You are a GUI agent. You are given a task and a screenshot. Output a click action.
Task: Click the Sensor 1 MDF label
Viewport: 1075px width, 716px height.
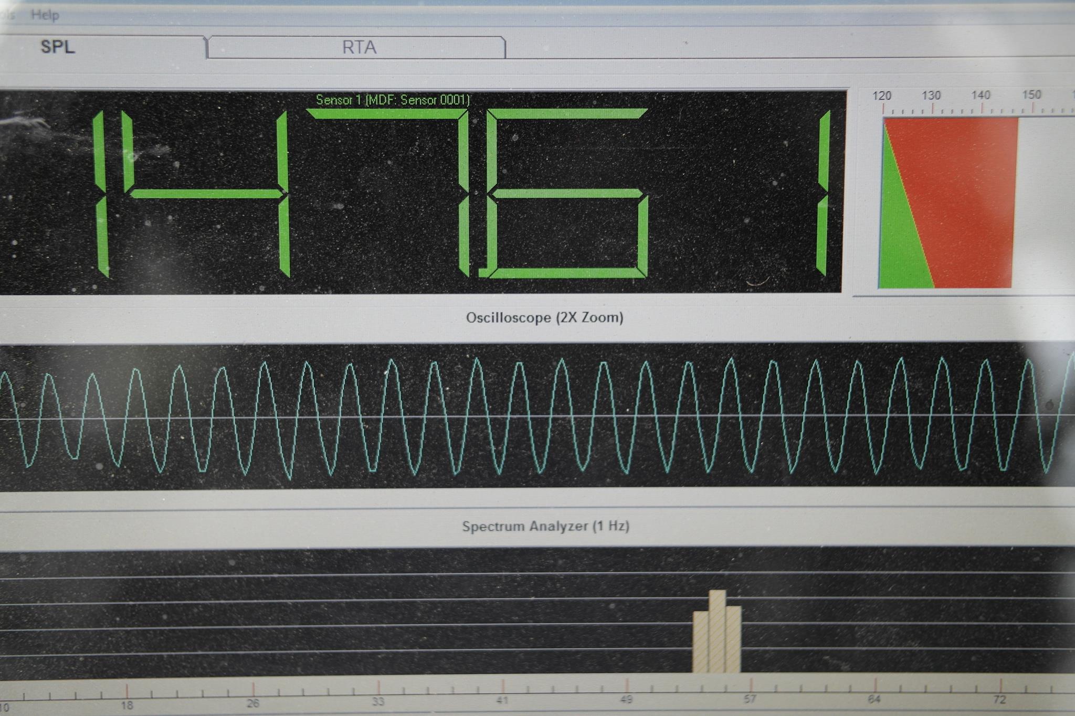(x=393, y=100)
